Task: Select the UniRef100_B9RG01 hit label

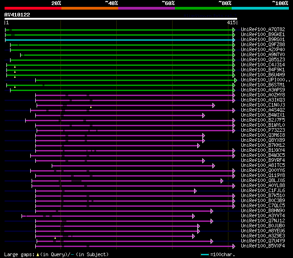Action: point(263,40)
